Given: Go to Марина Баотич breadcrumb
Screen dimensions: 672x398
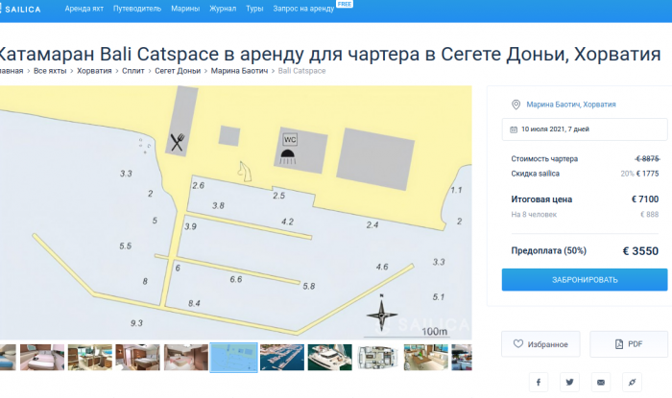Looking at the screenshot, I should coord(239,71).
